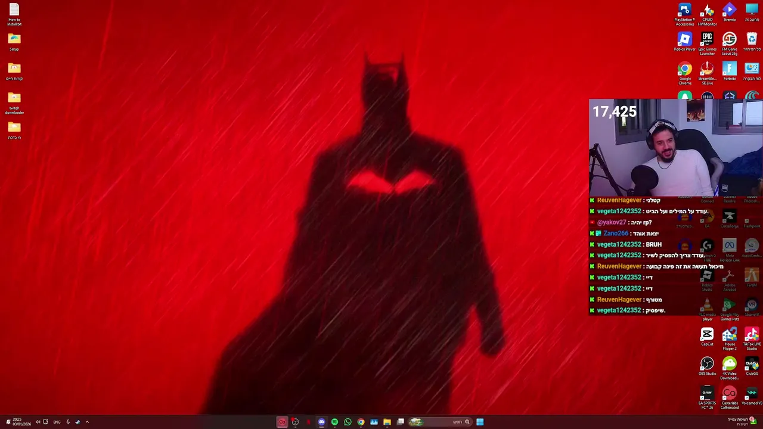Image resolution: width=763 pixels, height=429 pixels.
Task: Open the Casterlabs Caffeinated desktop shortcut
Action: [729, 397]
